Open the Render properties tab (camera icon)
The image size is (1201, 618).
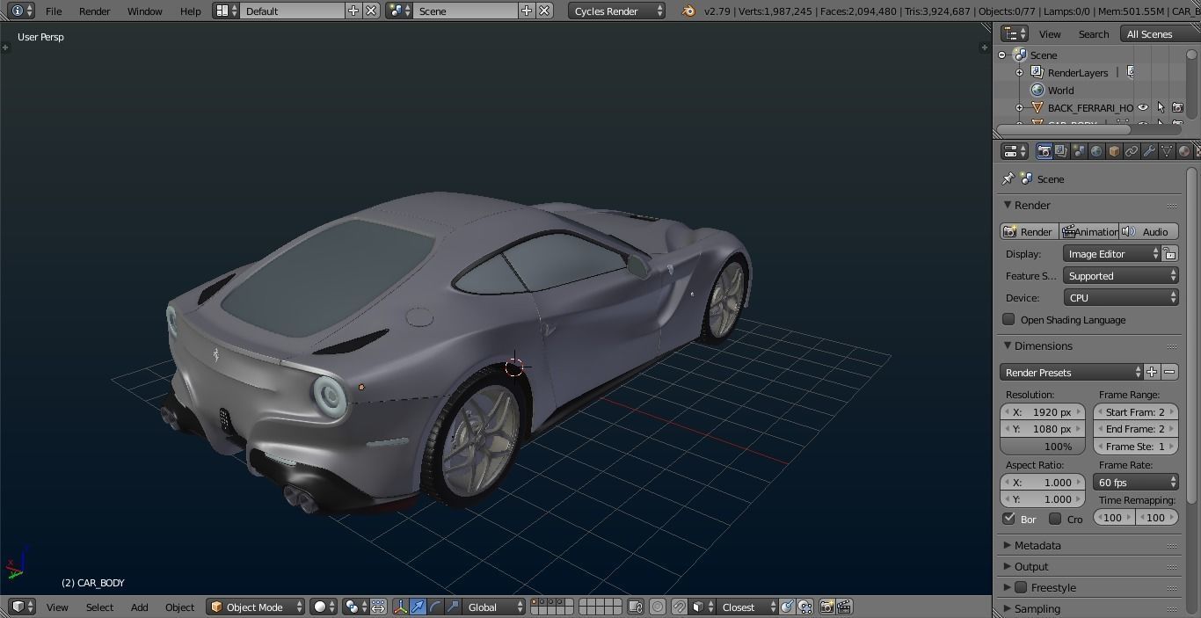coord(1044,151)
